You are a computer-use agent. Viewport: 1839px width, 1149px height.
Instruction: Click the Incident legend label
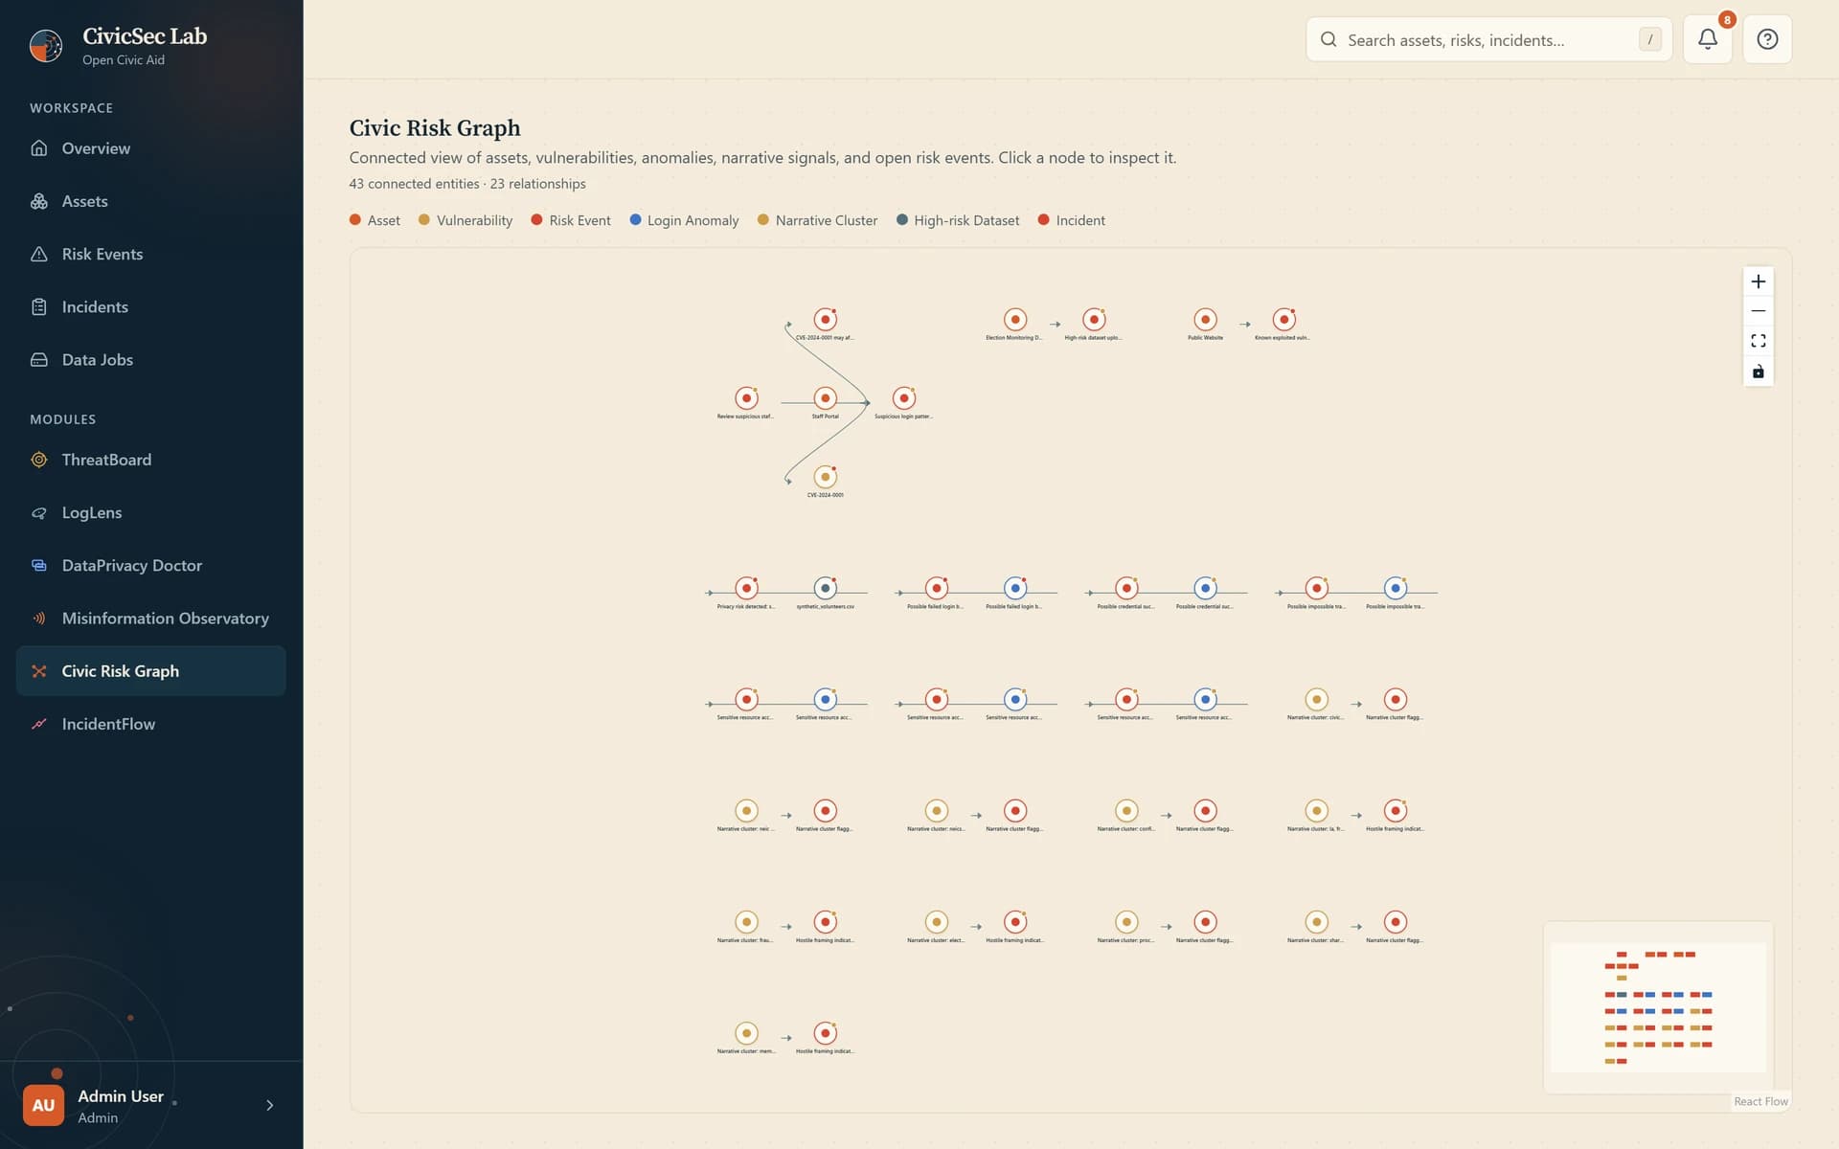pos(1080,220)
